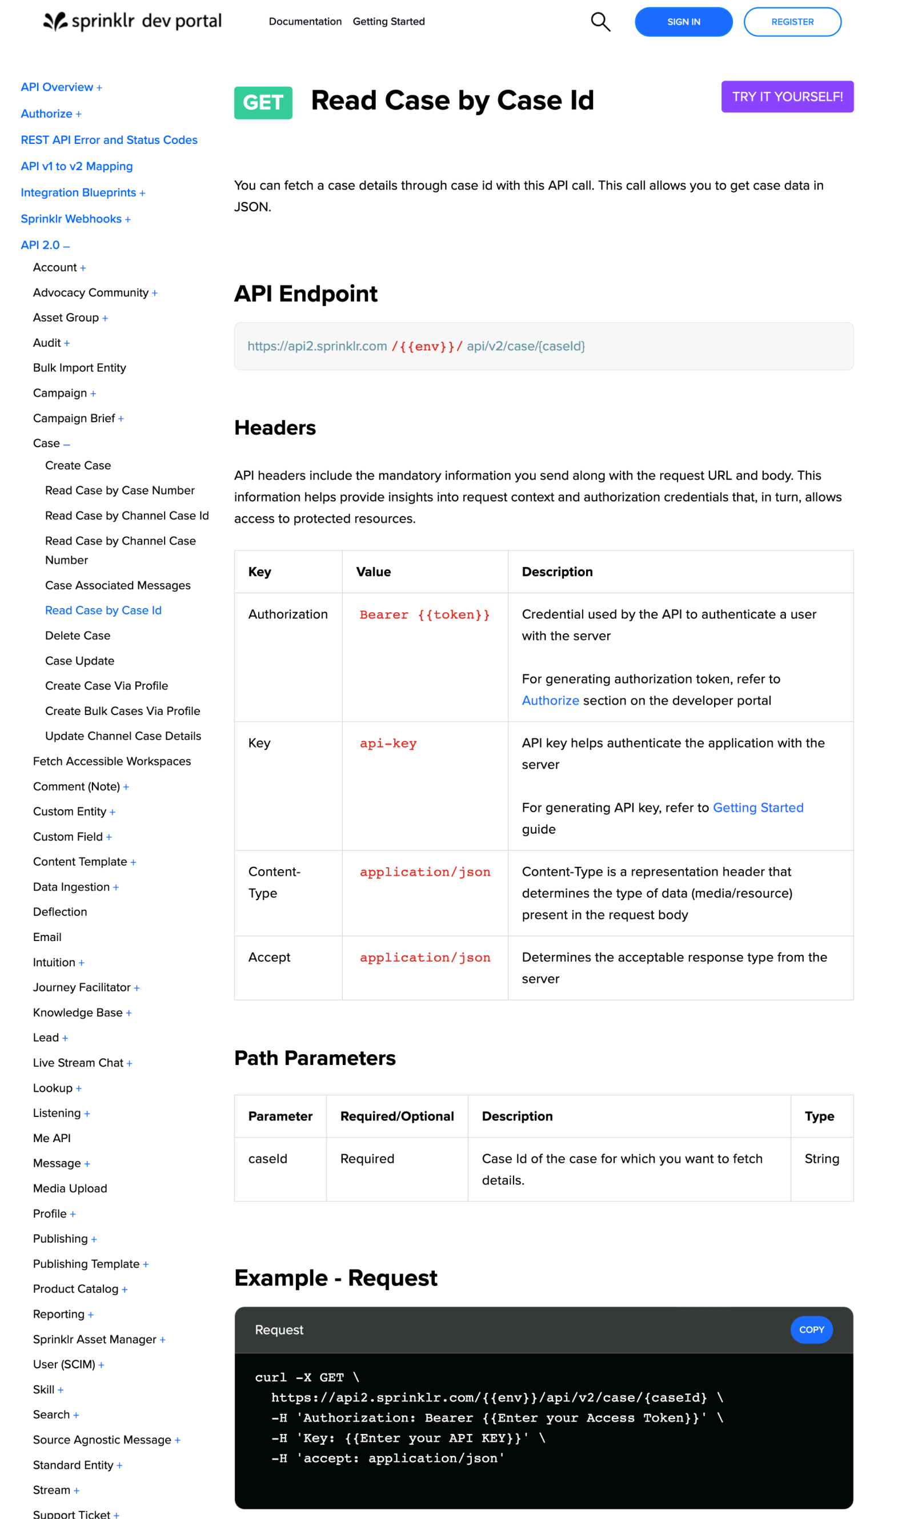Open the Authorize link in Authorization description
The height and width of the screenshot is (1519, 914).
(550, 700)
